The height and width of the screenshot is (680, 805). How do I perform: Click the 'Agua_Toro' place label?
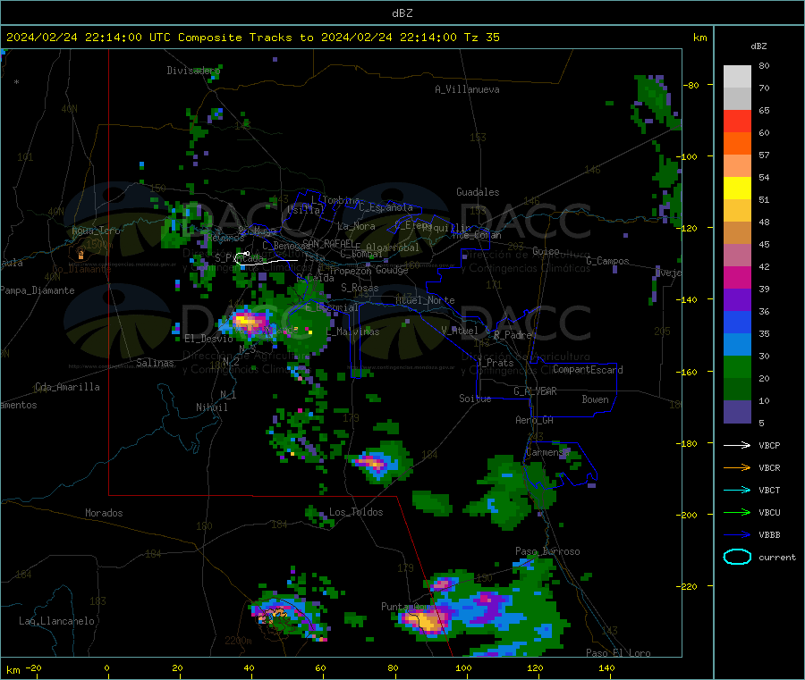pos(96,231)
